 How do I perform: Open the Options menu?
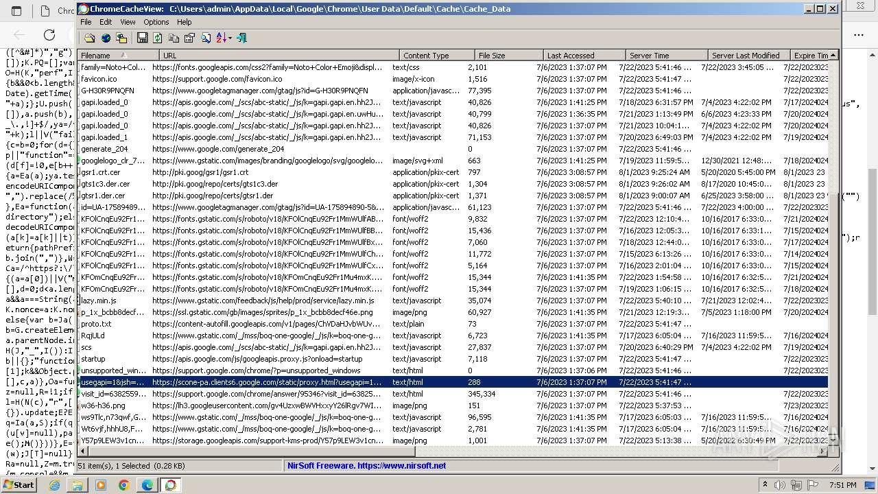(156, 22)
